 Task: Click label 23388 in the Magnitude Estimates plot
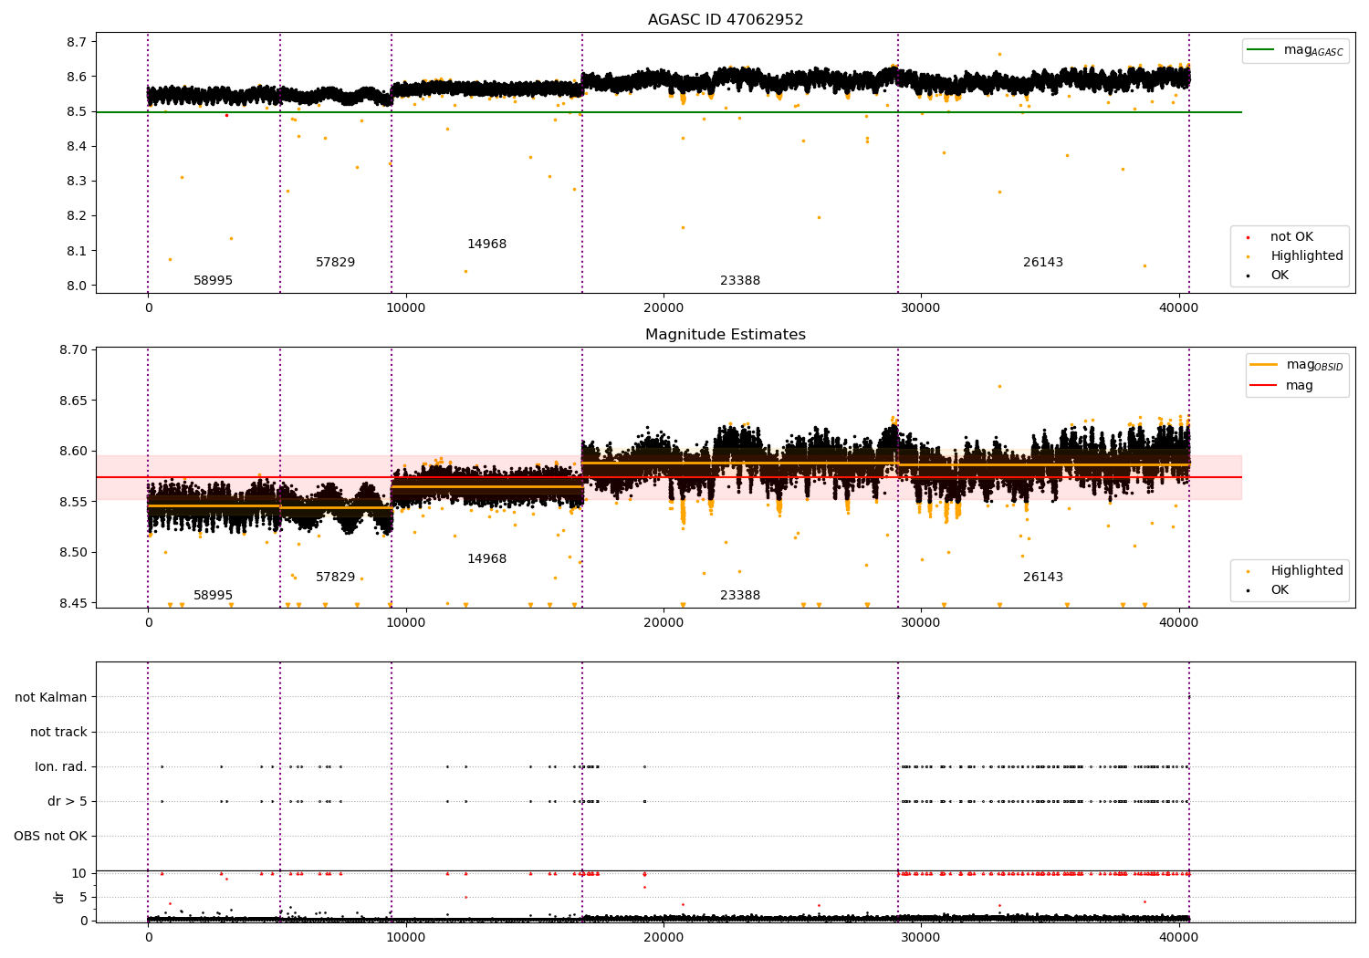(740, 596)
